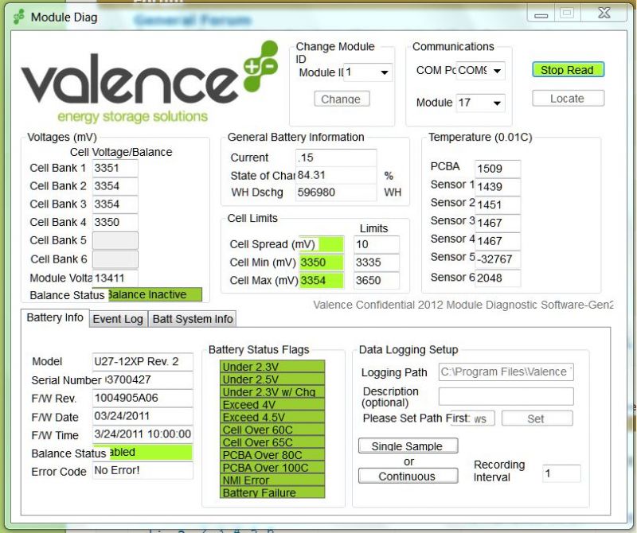Click the Exceed 4.5V status flag
This screenshot has width=637, height=533.
[272, 417]
